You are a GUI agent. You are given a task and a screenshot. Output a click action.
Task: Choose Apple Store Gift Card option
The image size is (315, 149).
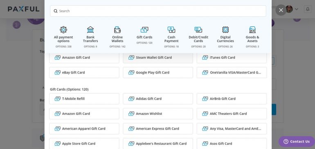coord(84,143)
